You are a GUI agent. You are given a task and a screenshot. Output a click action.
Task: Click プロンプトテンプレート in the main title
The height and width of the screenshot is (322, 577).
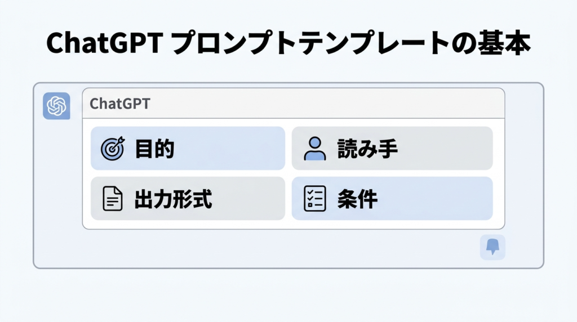[307, 44]
